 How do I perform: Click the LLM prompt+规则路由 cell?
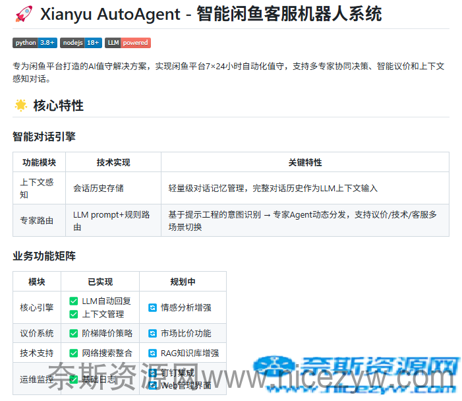point(113,220)
